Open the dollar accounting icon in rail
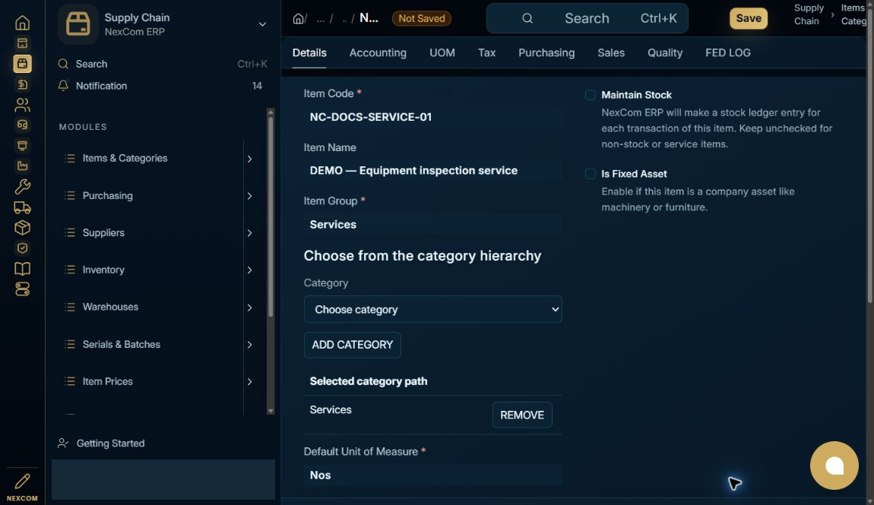Viewport: 874px width, 505px height. (22, 84)
